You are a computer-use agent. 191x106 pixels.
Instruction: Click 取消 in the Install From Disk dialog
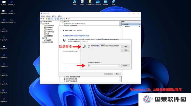coord(126,50)
